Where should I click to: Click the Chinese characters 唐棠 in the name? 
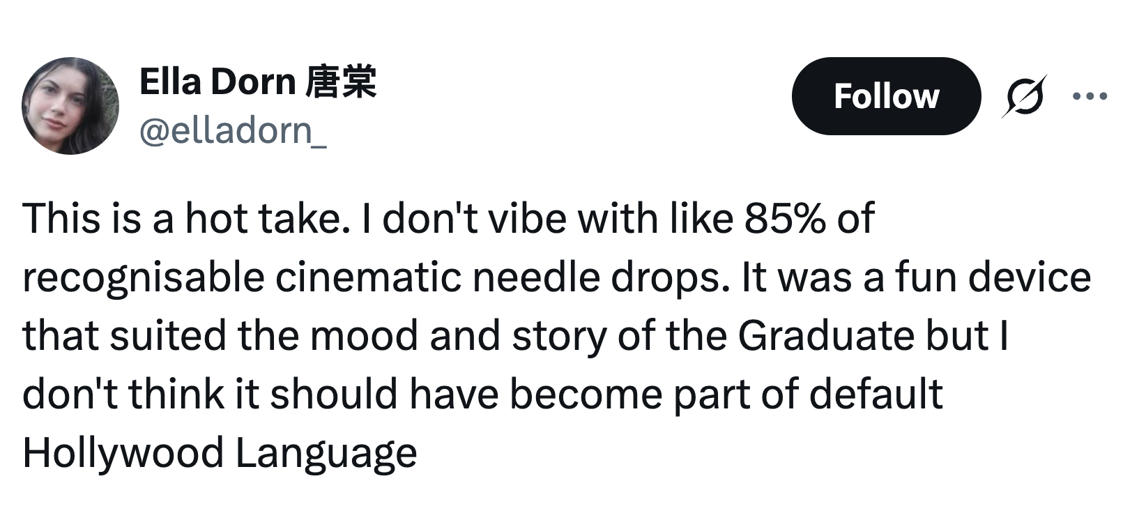pyautogui.click(x=341, y=82)
